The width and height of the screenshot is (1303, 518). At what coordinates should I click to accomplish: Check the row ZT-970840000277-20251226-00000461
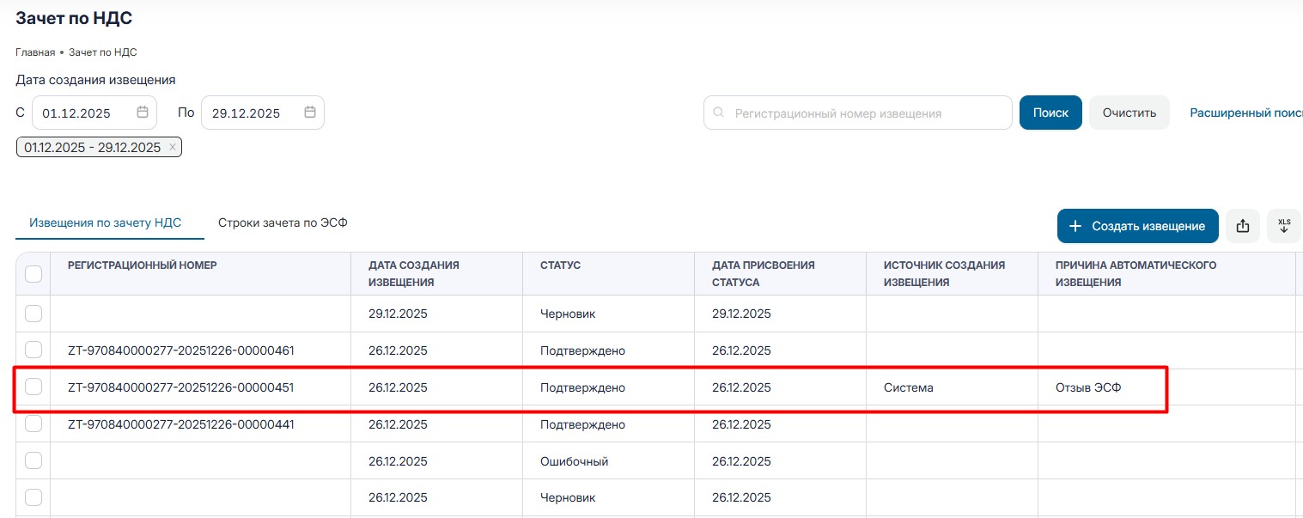point(33,350)
